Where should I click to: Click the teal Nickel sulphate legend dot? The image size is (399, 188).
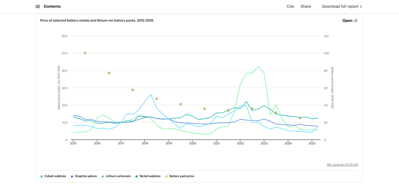pos(137,176)
